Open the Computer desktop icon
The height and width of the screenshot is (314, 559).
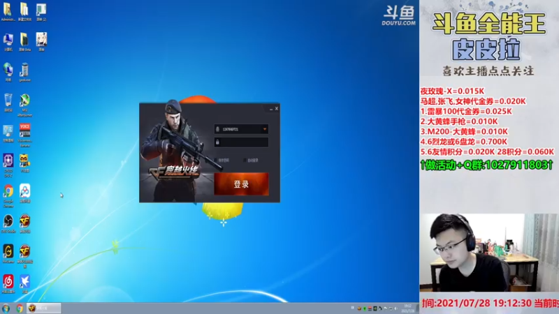[x=8, y=42]
